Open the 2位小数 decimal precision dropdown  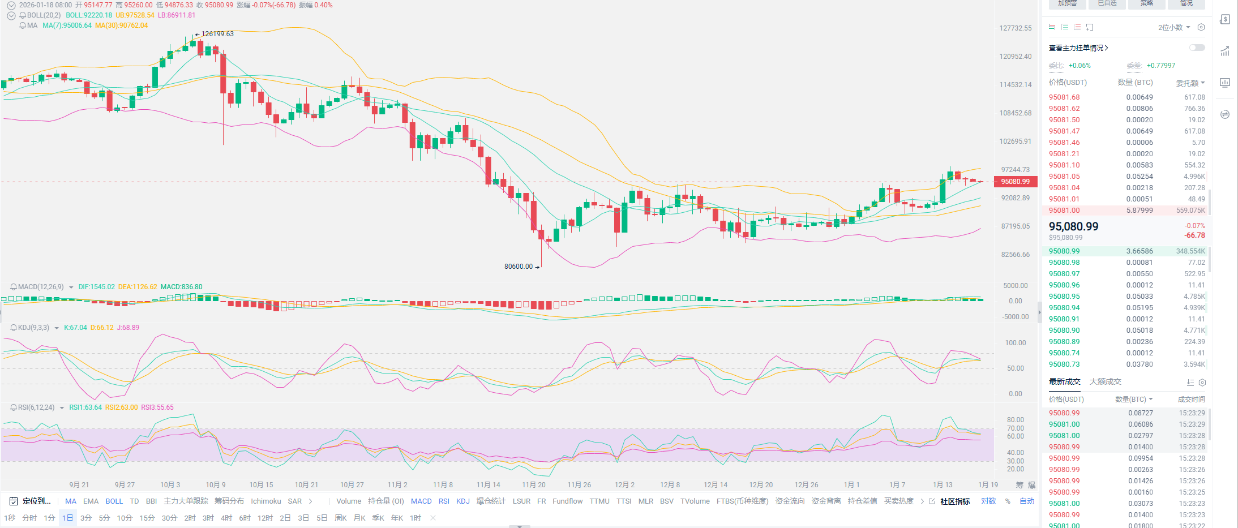click(1173, 27)
